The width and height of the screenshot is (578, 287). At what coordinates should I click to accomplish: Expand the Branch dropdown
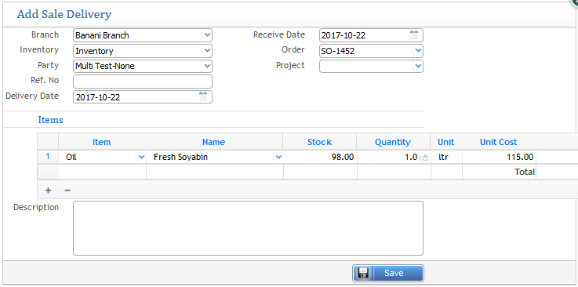click(207, 35)
